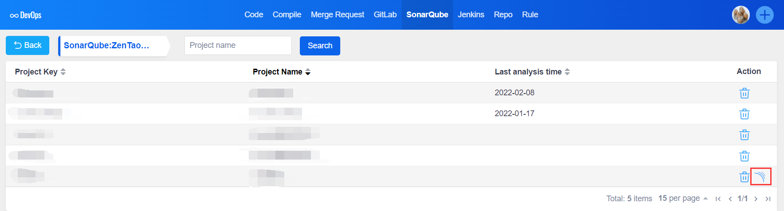Click the red-outlined icon in the last row
The height and width of the screenshot is (211, 784).
coord(760,176)
